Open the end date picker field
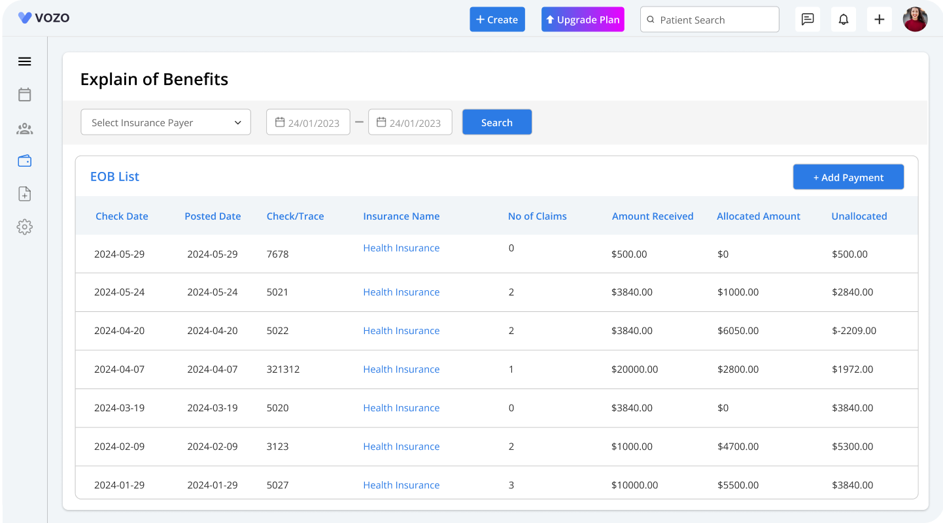Viewport: 943px width, 523px height. click(410, 122)
